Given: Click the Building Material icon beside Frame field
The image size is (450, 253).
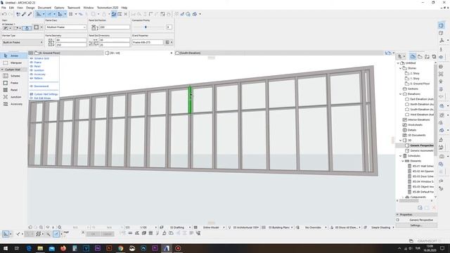Looking at the screenshot, I should click(167, 42).
